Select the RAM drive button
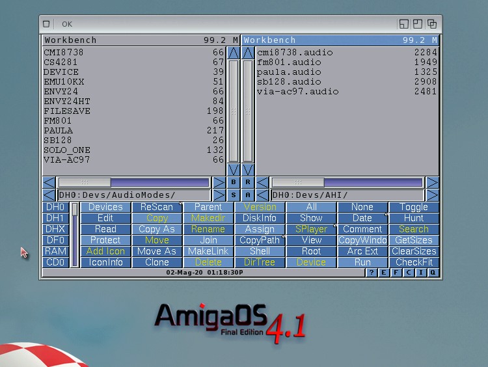 [55, 251]
